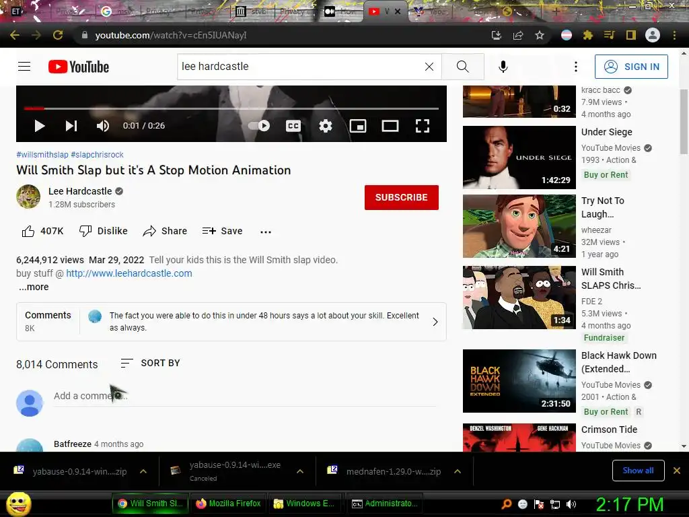The width and height of the screenshot is (689, 517).
Task: Search with your voice microphone icon
Action: (x=503, y=67)
